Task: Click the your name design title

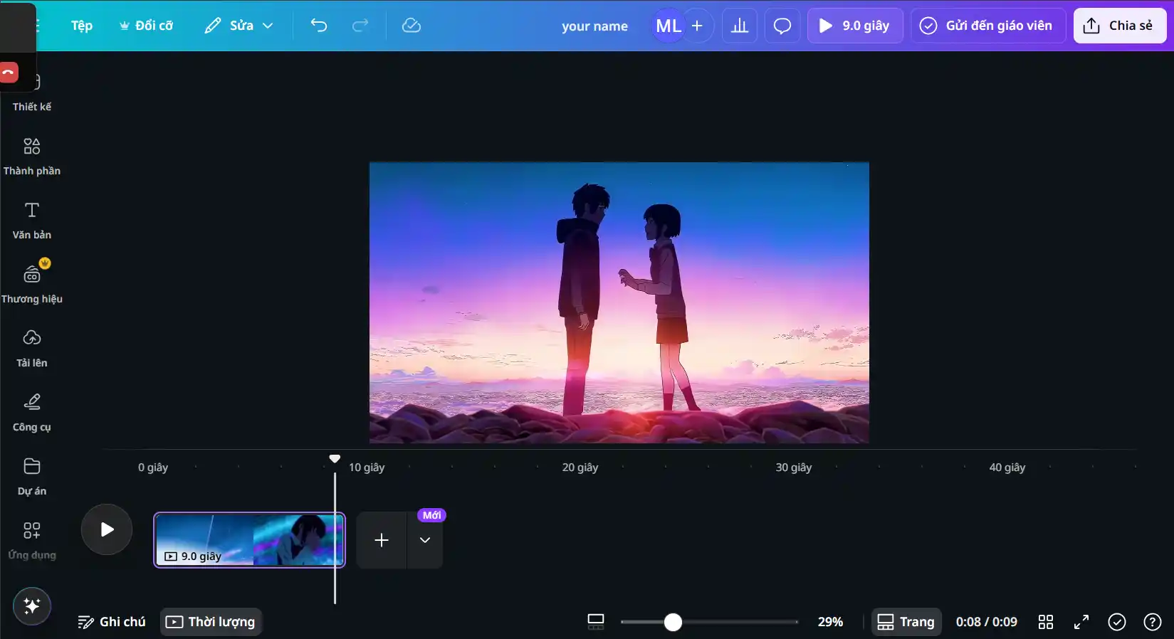Action: tap(594, 26)
